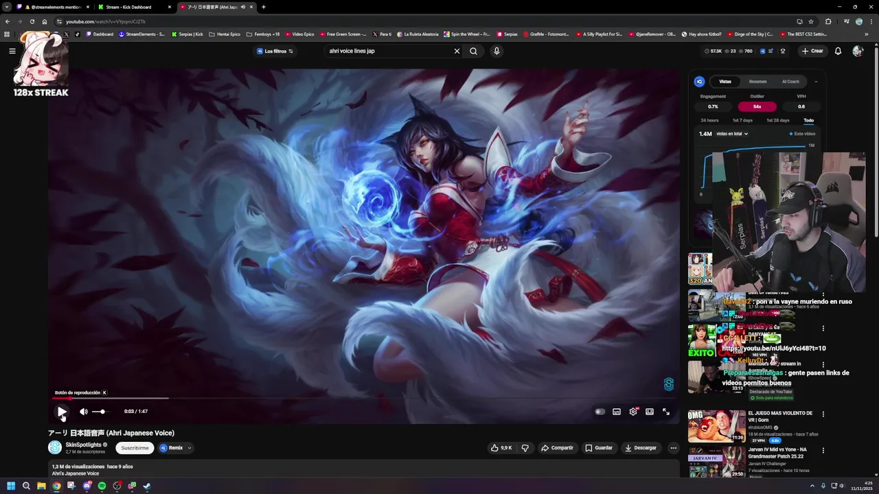Open Spotify from the taskbar

pyautogui.click(x=102, y=486)
